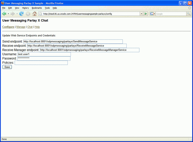Click the page icon in the address bar
Image resolution: width=193 pixels, height=142 pixels.
click(41, 14)
